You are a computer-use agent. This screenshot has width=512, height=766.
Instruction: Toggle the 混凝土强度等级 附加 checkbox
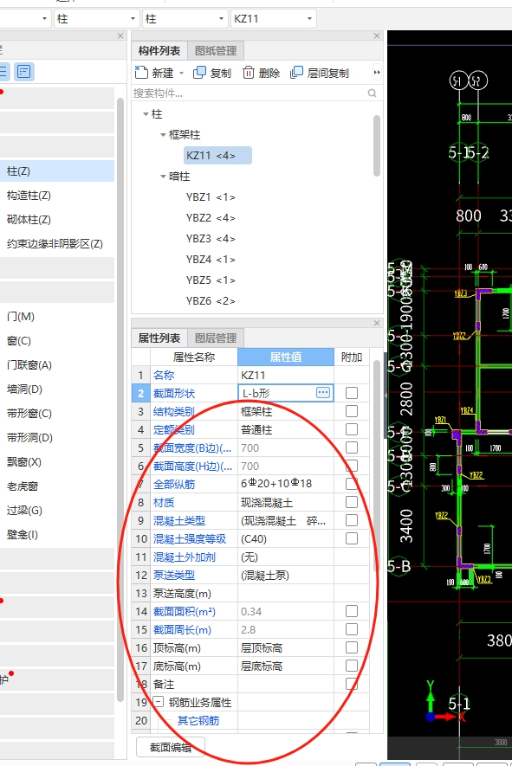352,538
